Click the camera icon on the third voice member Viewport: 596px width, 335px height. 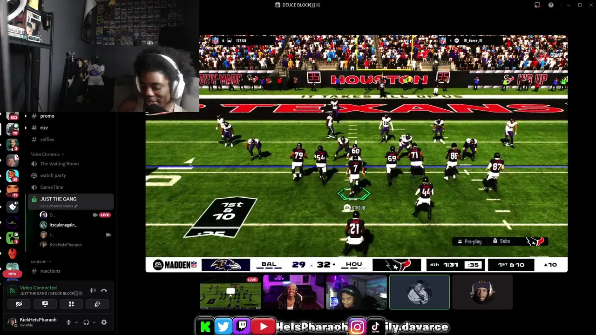[108, 235]
